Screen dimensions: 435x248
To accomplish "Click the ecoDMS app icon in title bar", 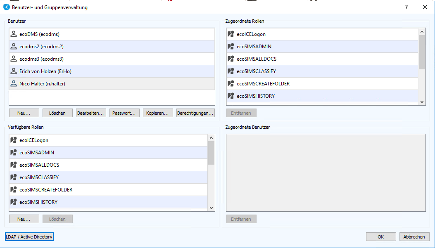I will (6, 7).
